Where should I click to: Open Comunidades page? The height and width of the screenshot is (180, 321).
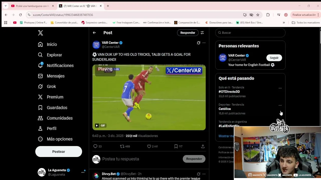click(x=55, y=118)
